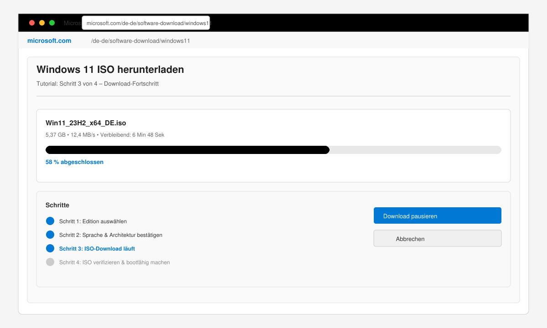The height and width of the screenshot is (328, 547).
Task: Click the 'Schritte' section heading
Action: coord(57,205)
